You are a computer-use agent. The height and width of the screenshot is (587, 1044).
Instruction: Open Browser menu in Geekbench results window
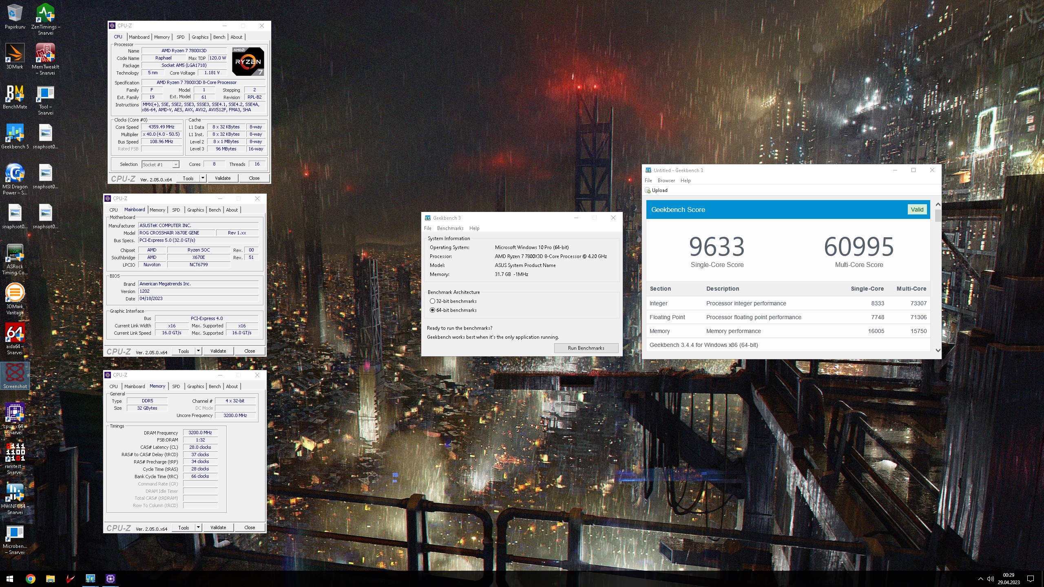click(666, 181)
